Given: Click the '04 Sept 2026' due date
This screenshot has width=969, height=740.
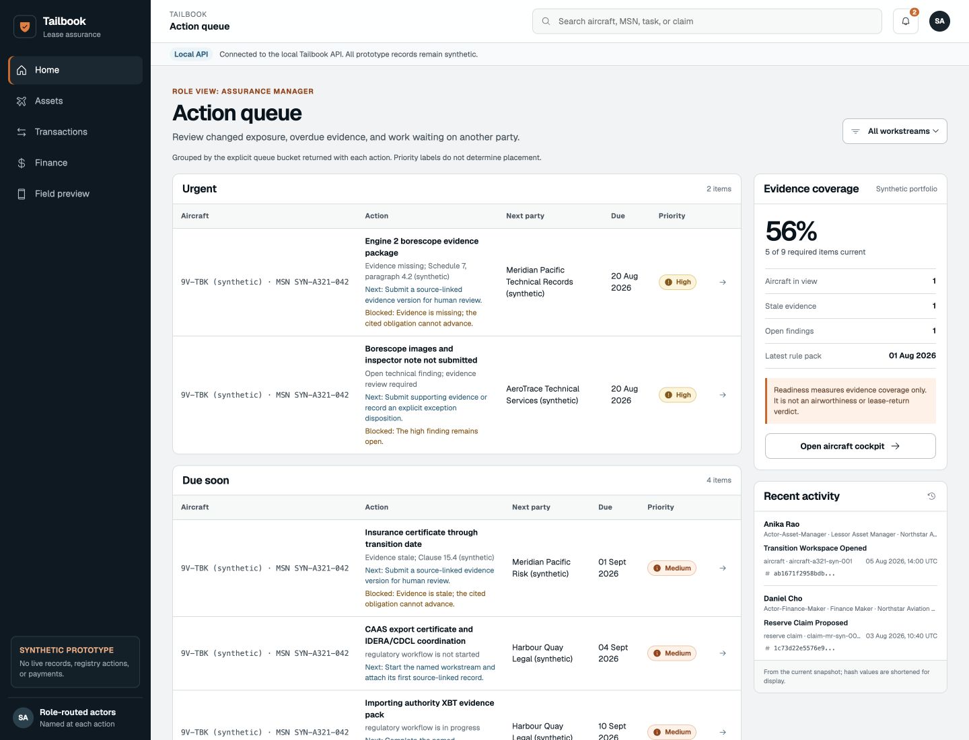Looking at the screenshot, I should pyautogui.click(x=613, y=653).
